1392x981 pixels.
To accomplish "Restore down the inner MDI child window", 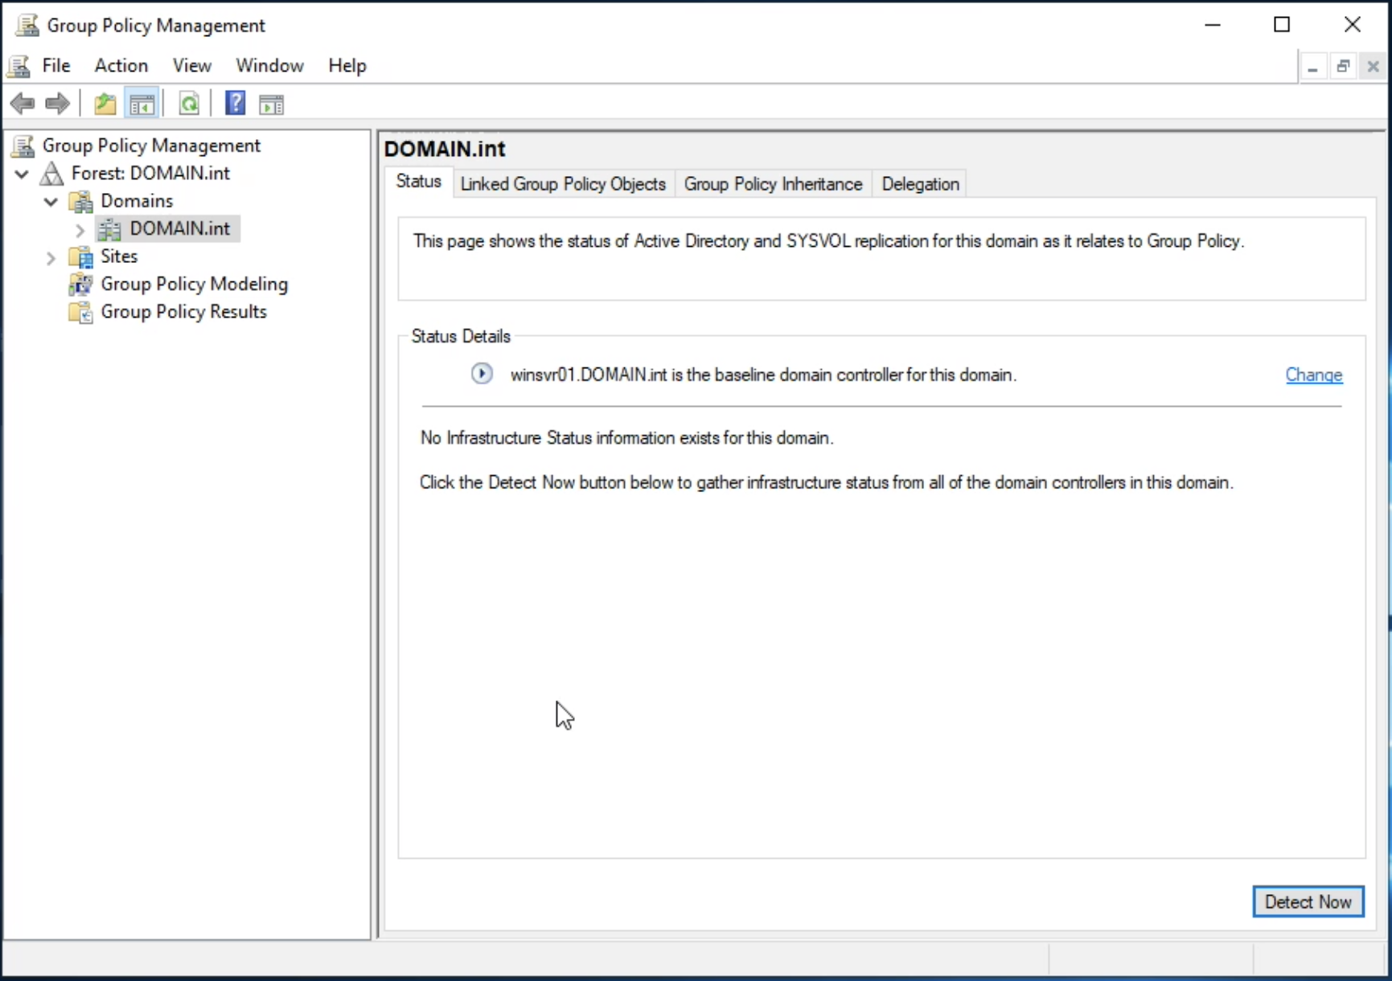I will 1343,68.
